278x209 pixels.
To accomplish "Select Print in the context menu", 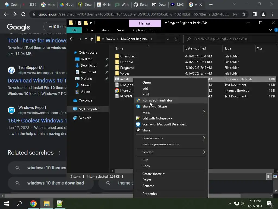I will click(x=170, y=94).
